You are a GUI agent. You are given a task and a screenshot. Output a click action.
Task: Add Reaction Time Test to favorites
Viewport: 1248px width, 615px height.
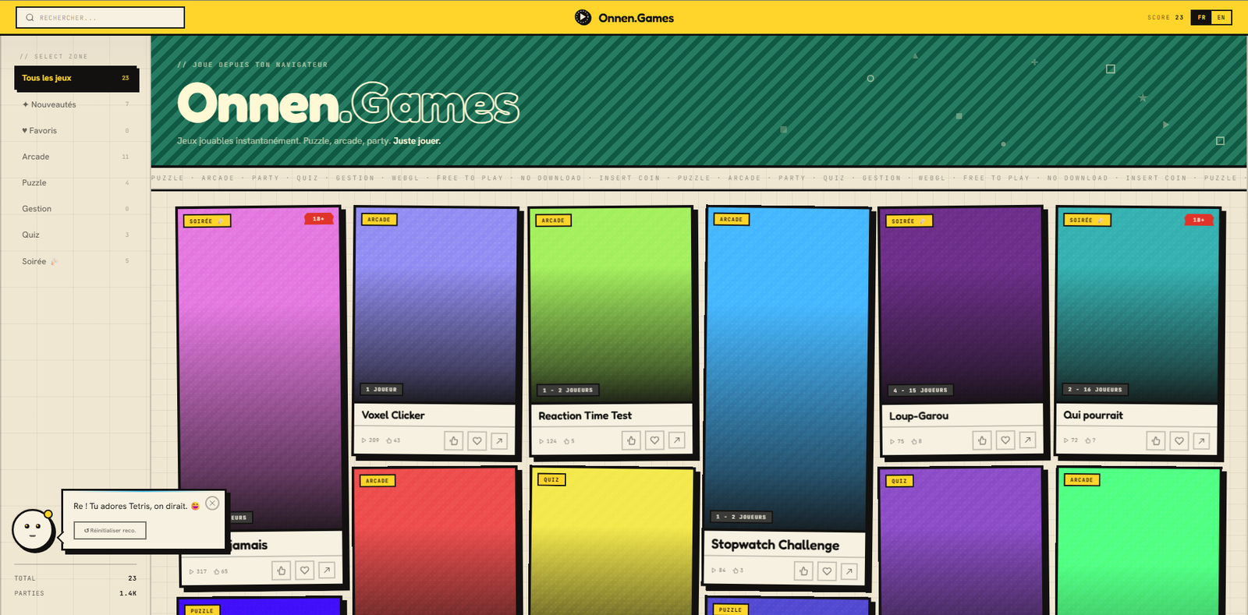(655, 440)
